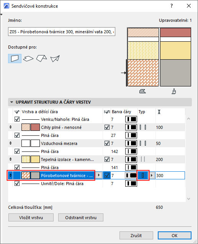Select the Shell availability icon
This screenshot has height=244, width=198.
coord(55,59)
